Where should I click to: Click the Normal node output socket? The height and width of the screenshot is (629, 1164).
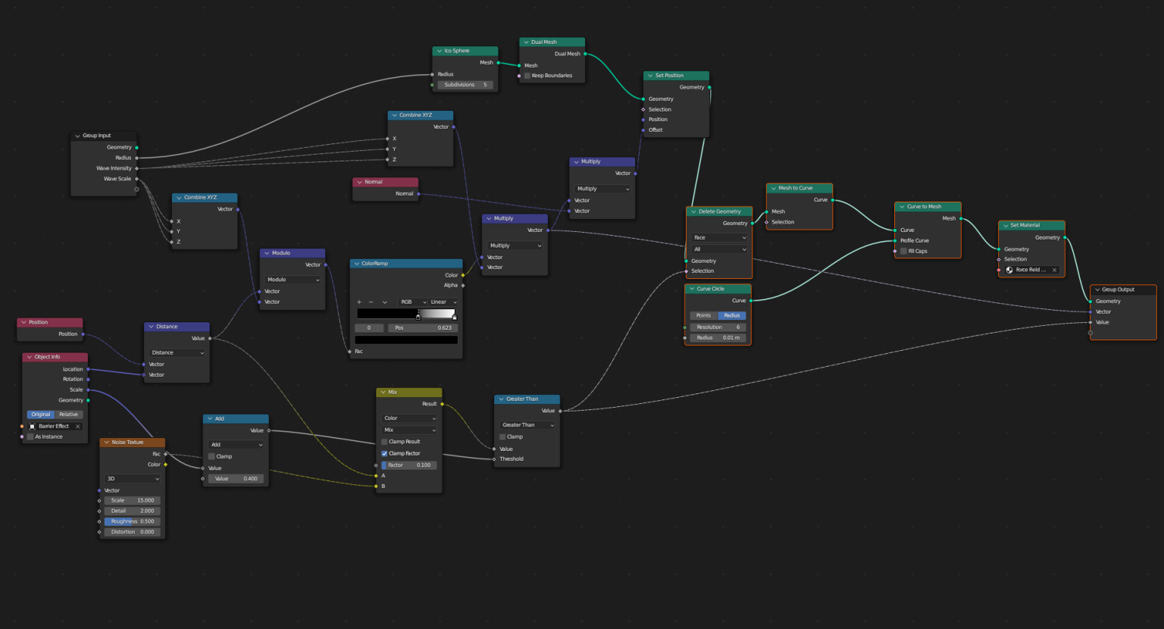418,193
